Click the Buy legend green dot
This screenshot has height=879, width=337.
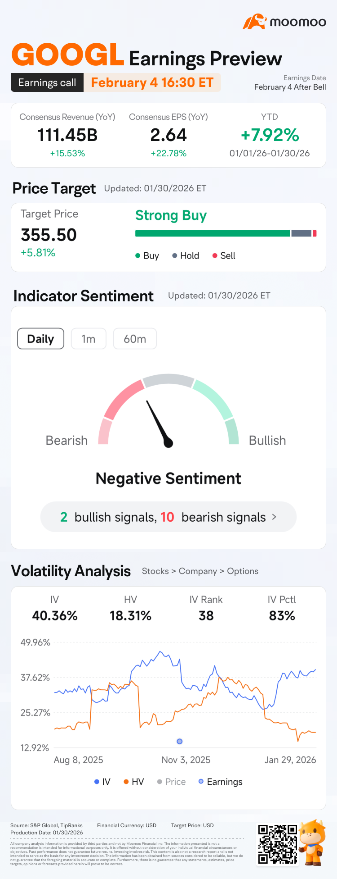(138, 255)
